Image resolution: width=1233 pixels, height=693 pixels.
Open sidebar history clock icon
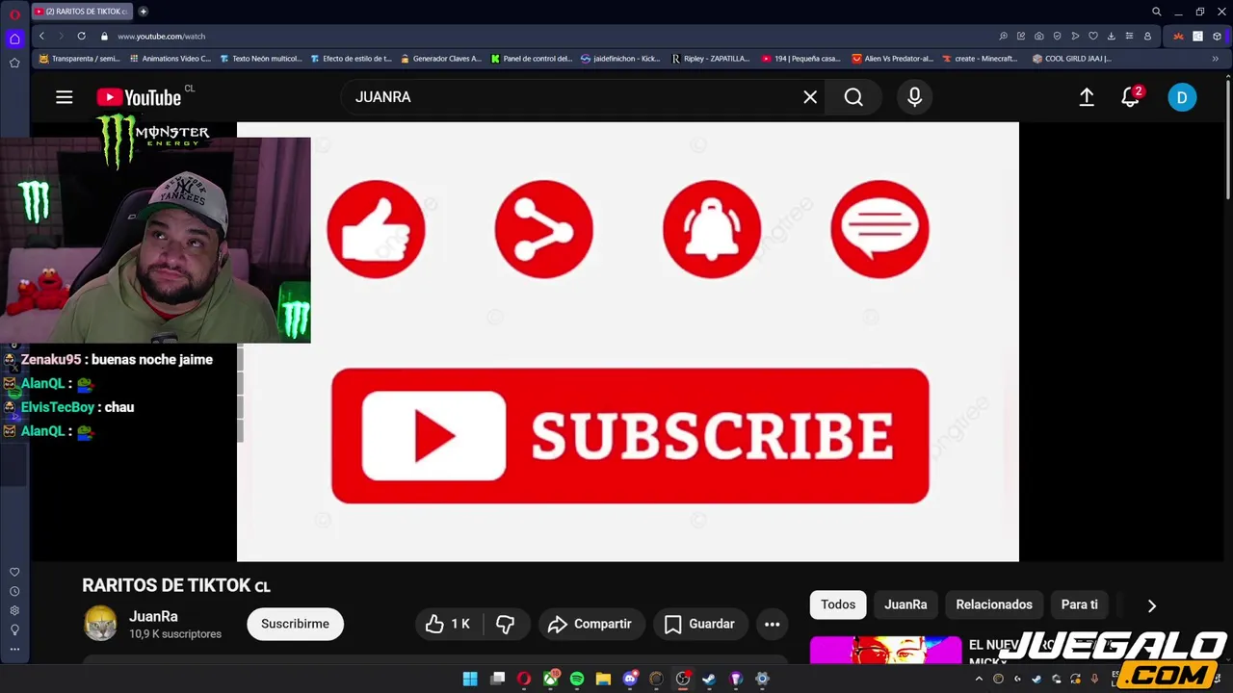click(14, 592)
